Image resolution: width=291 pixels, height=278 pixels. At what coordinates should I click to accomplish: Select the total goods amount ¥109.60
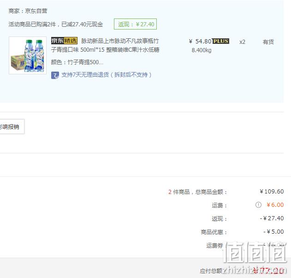272,191
